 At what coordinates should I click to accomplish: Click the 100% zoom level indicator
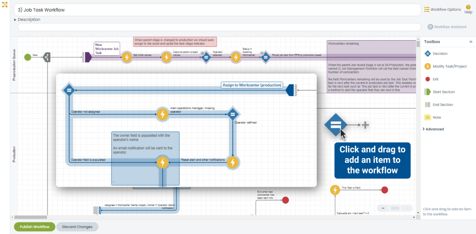tap(395, 208)
